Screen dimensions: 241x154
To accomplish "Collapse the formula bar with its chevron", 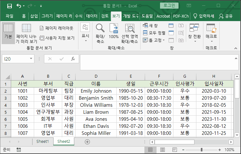I will 236,58.
